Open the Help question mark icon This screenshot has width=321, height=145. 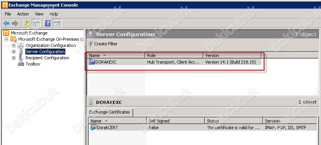coord(48,23)
